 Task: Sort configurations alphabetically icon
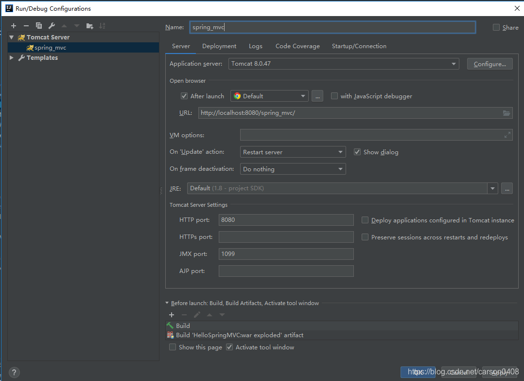102,26
